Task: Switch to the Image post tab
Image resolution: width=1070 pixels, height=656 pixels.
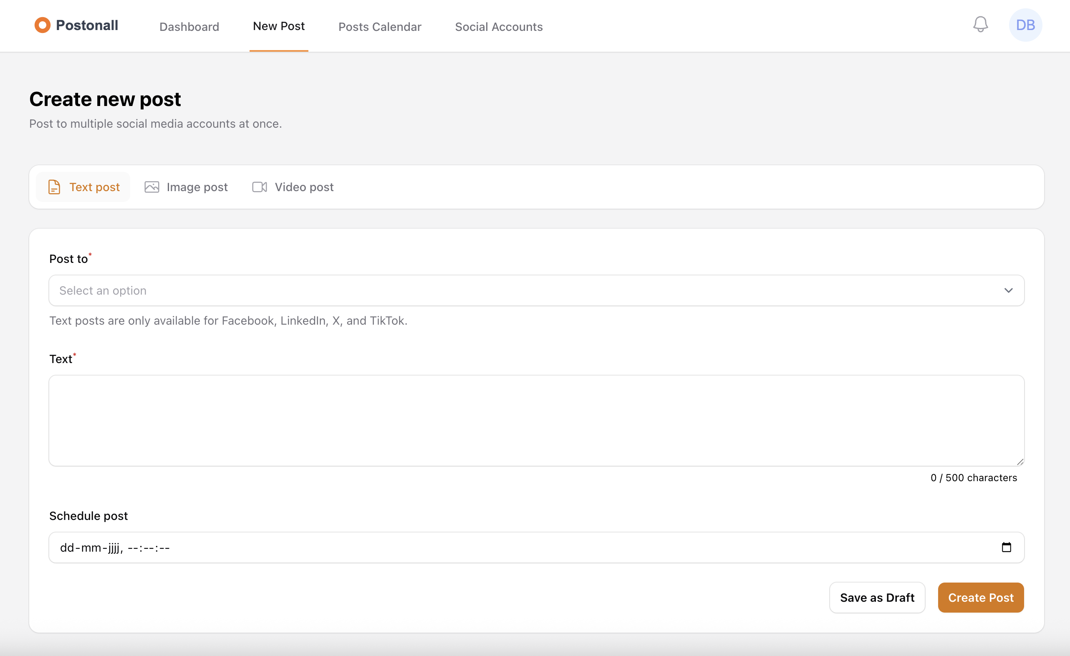Action: (197, 187)
